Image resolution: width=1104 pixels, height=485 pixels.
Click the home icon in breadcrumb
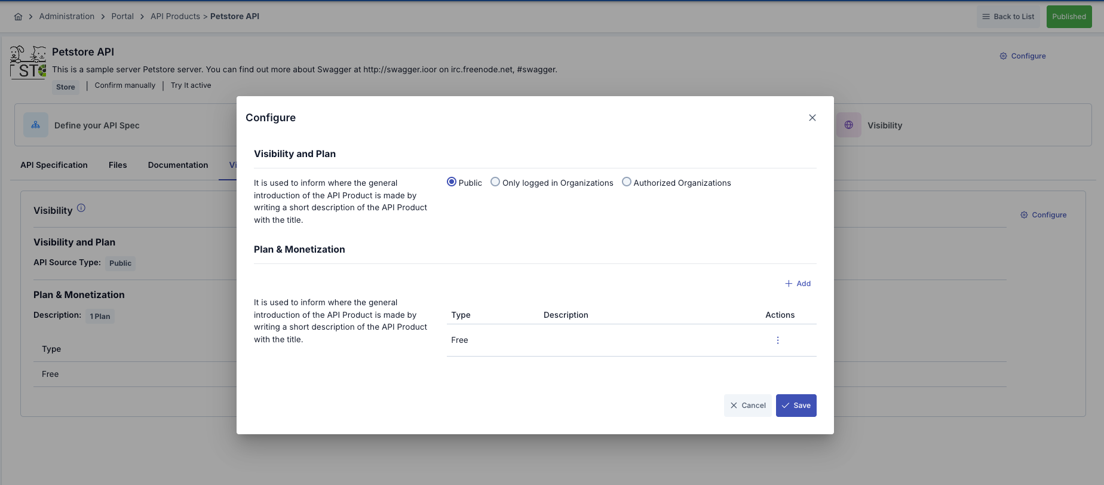19,17
